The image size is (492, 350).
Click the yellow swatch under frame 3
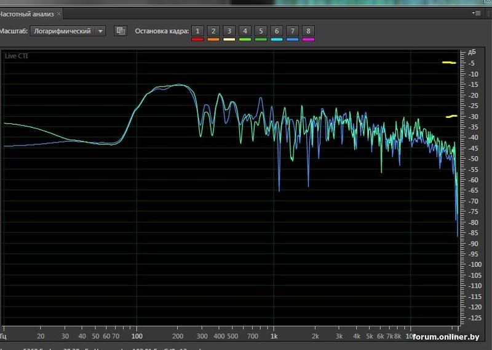point(229,39)
